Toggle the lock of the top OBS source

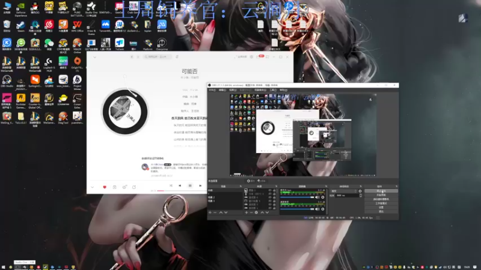pyautogui.click(x=274, y=190)
